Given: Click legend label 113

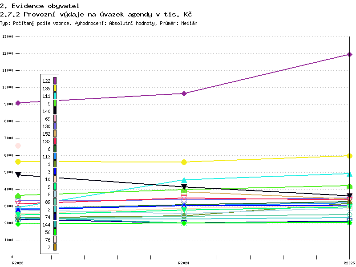Looking at the screenshot, I should (x=46, y=156).
